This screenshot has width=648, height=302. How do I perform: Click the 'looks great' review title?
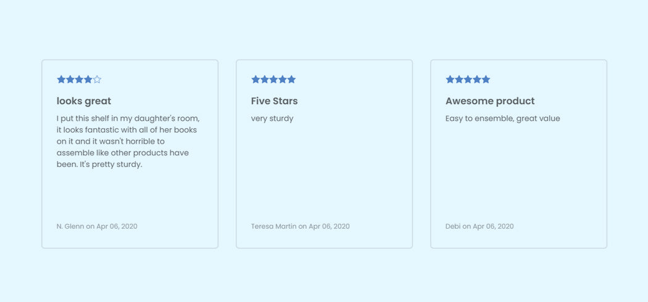84,101
